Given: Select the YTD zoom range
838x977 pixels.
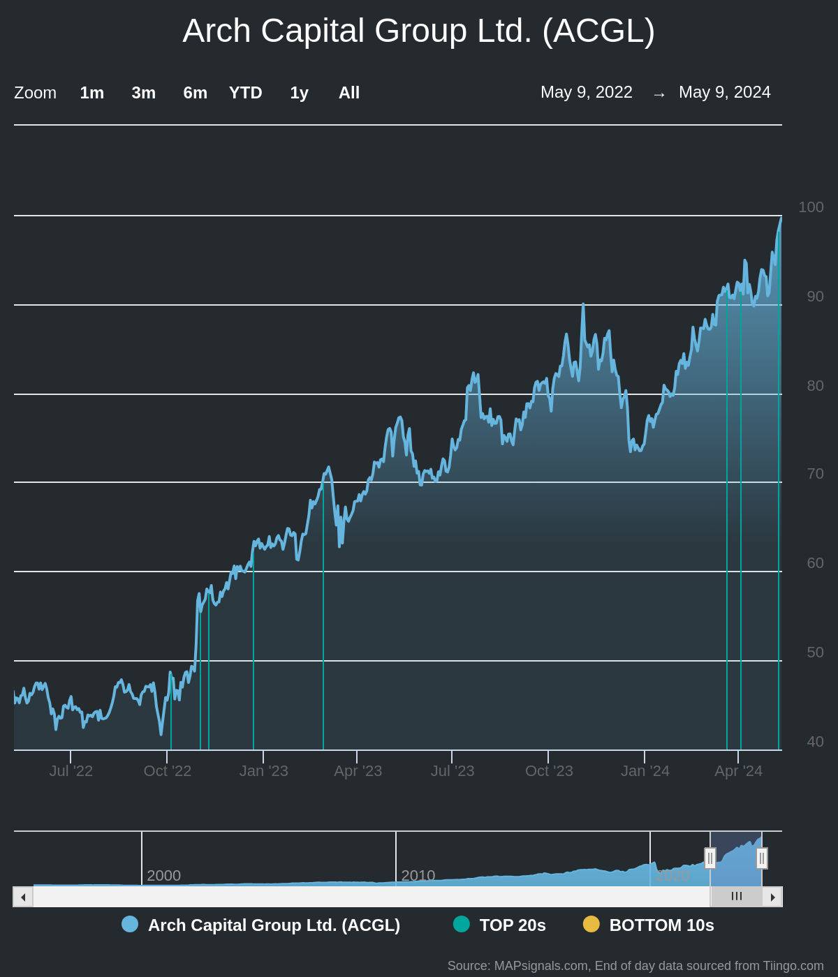Looking at the screenshot, I should pos(246,93).
